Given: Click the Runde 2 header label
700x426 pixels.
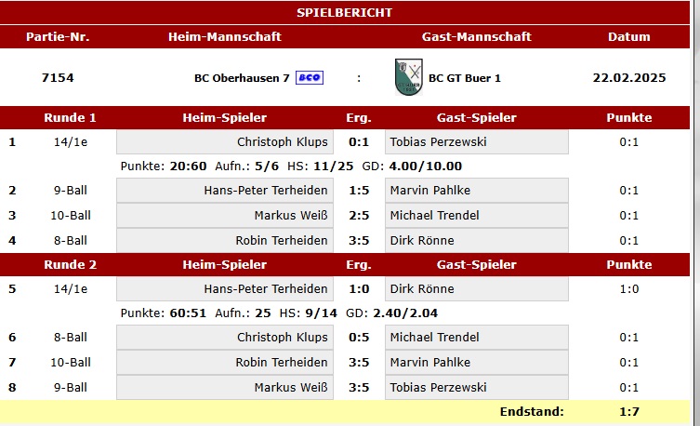Looking at the screenshot, I should [70, 265].
